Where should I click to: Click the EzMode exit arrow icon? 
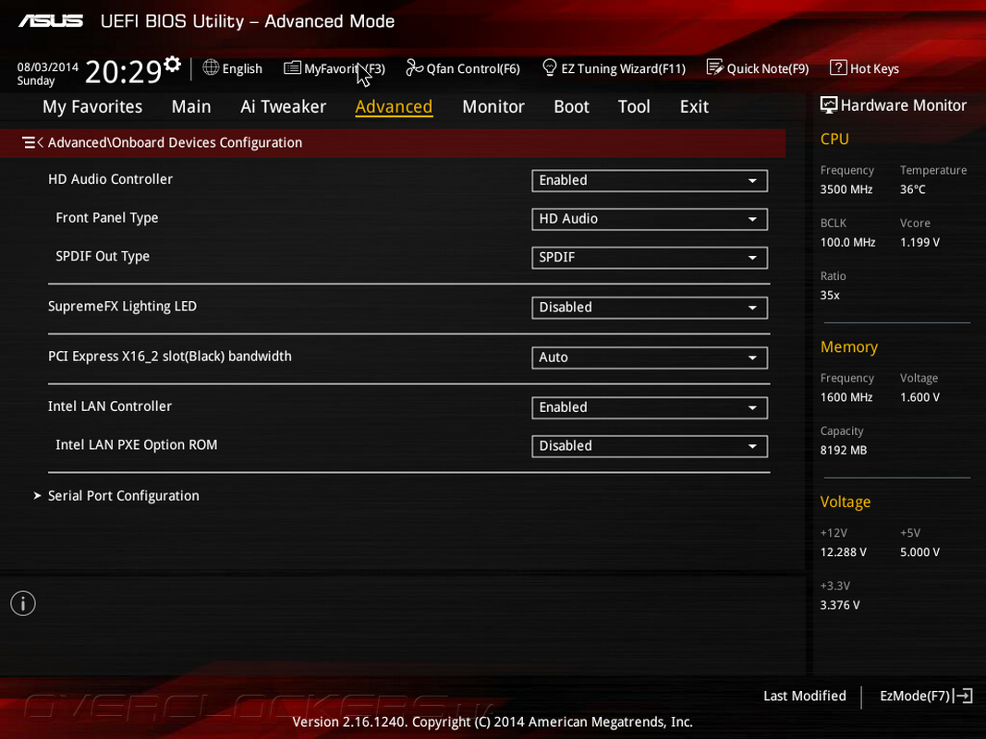[x=964, y=696]
